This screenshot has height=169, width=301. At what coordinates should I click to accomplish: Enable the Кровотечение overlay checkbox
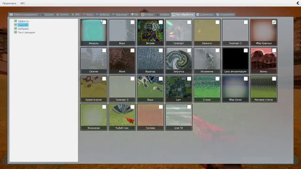click(104, 79)
